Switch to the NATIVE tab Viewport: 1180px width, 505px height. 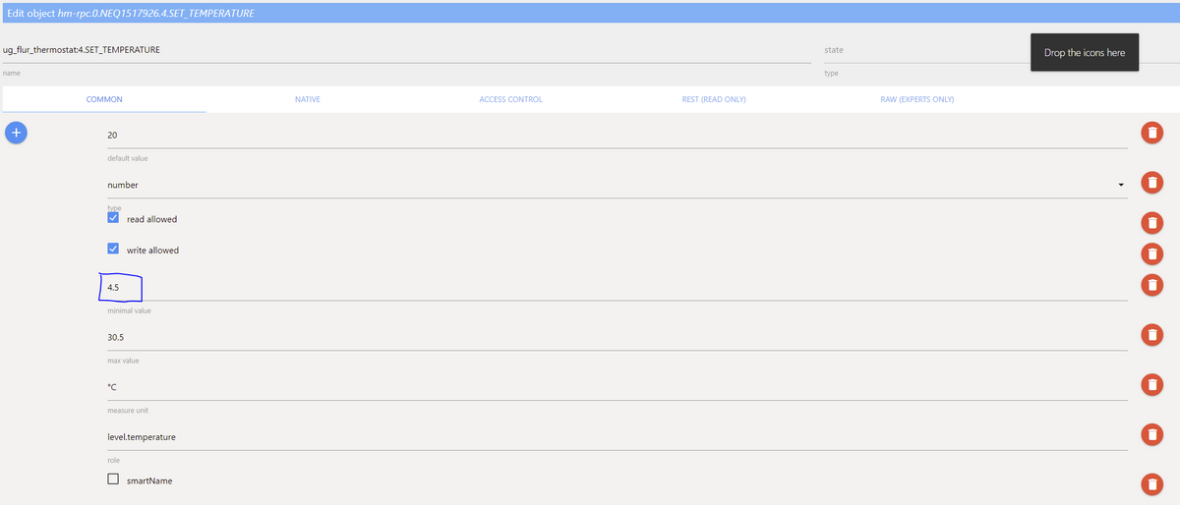point(308,99)
